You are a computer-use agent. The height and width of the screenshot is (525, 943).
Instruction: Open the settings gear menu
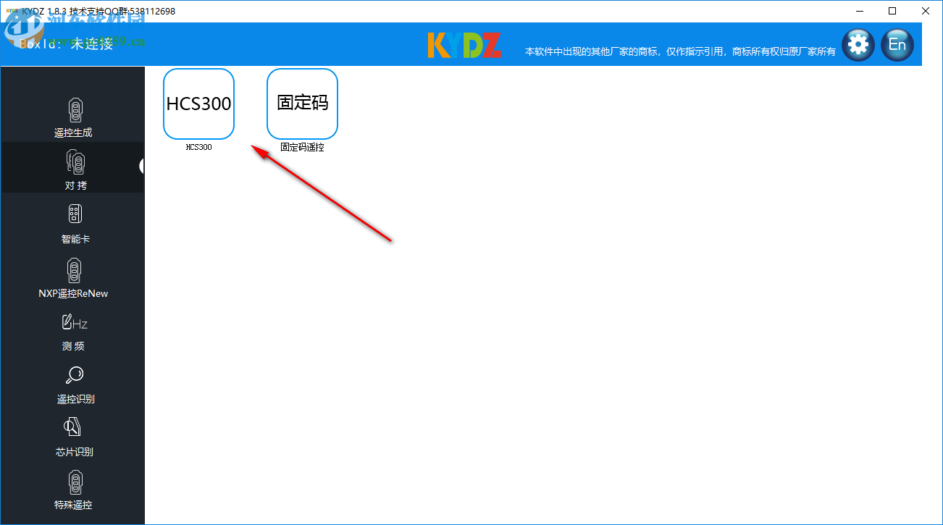(858, 44)
